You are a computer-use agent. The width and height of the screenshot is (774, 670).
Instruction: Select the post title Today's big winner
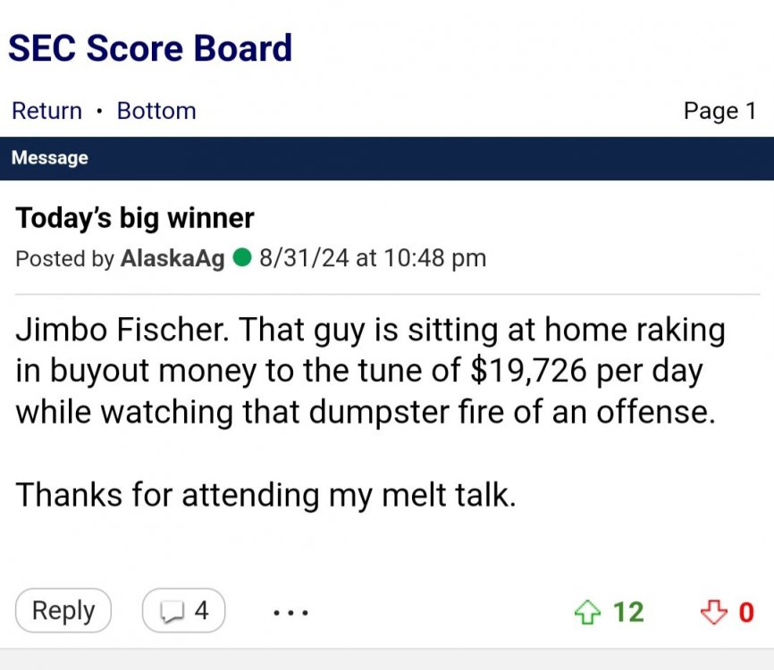pyautogui.click(x=135, y=218)
